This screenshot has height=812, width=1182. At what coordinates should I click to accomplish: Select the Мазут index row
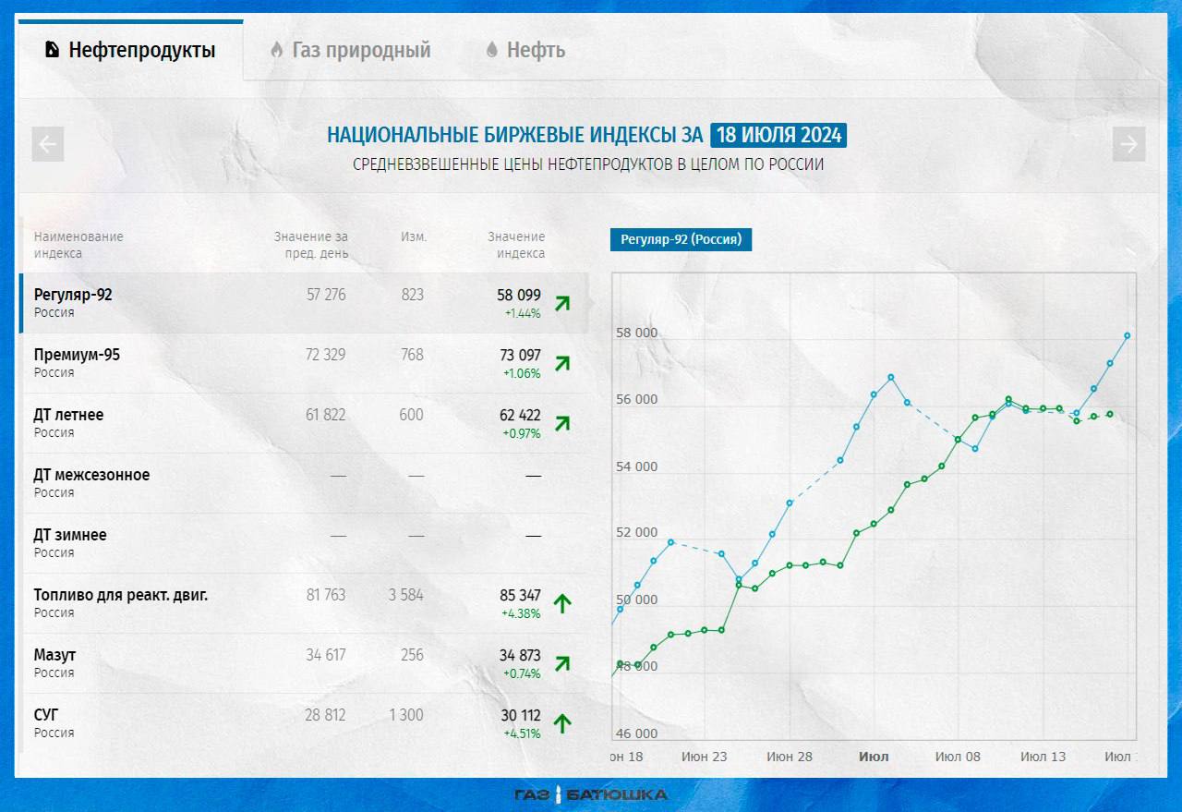304,663
